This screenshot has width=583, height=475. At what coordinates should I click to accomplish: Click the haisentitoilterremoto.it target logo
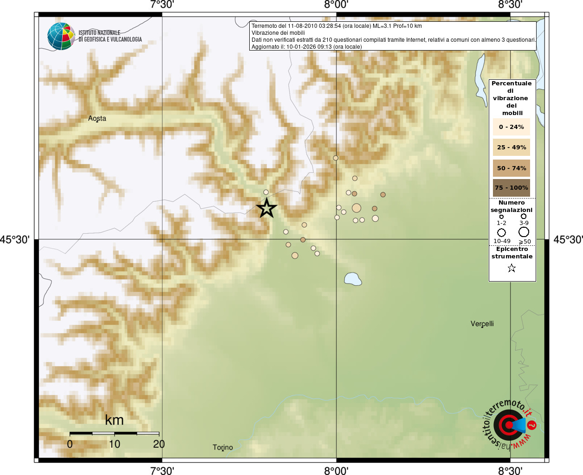(x=510, y=424)
